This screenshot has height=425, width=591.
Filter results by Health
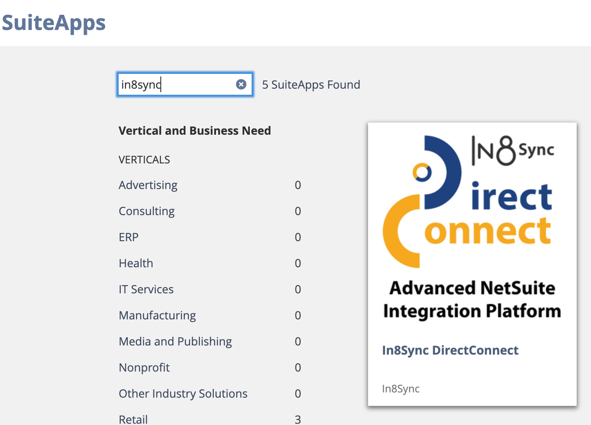(x=136, y=263)
